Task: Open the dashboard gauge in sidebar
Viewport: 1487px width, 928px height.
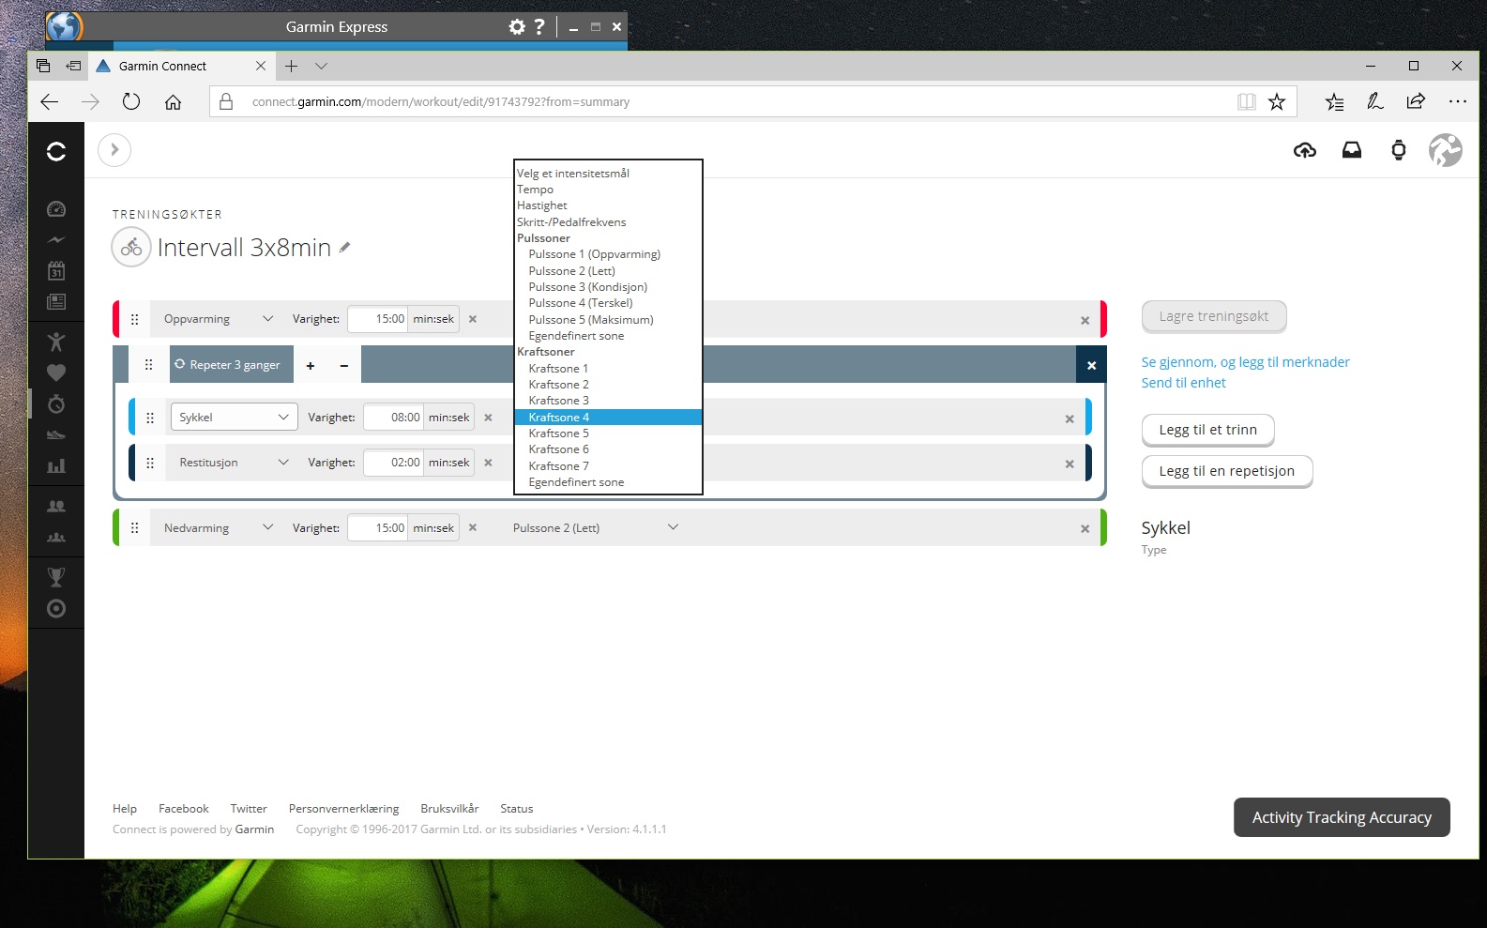Action: 56,209
